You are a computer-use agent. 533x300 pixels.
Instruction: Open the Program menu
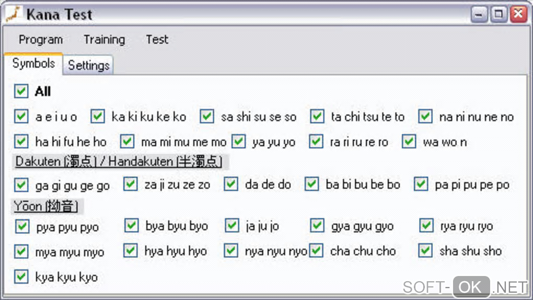(41, 40)
